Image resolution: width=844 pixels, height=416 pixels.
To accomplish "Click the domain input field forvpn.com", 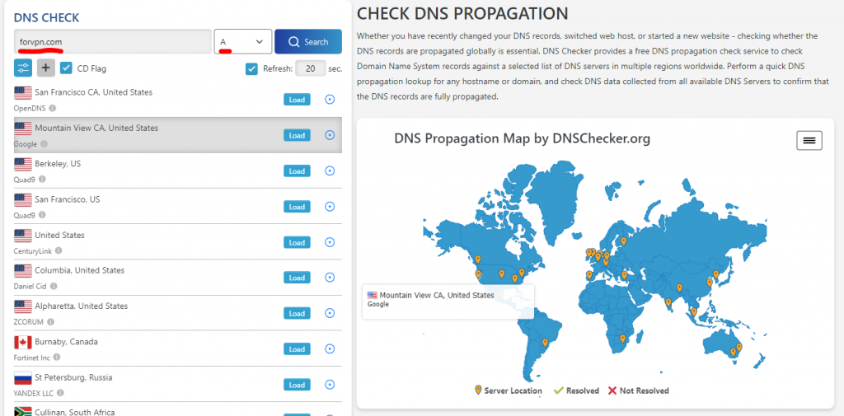I will 112,41.
